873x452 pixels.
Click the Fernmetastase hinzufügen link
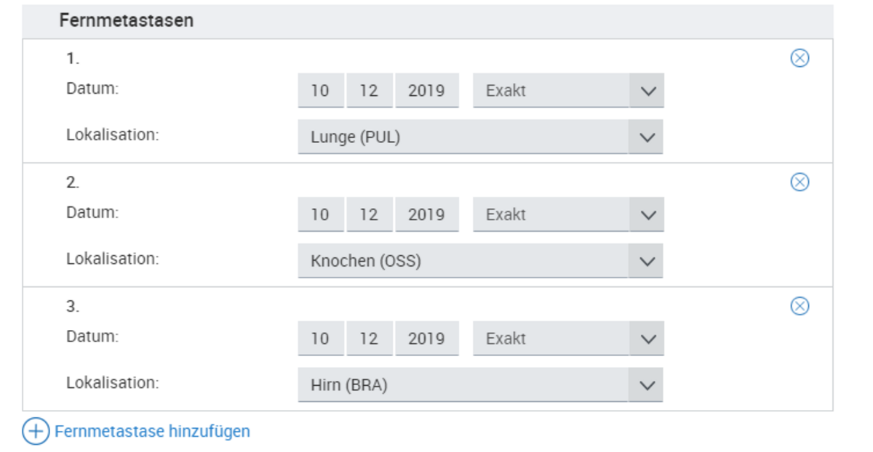152,431
